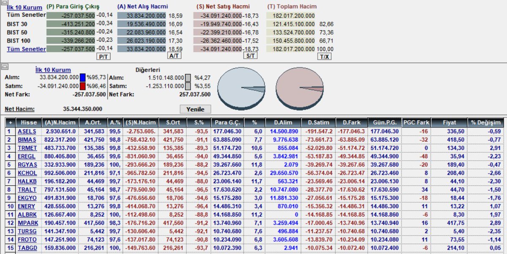Sort by the PGC Fark column header
The image size is (507, 254).
(x=416, y=122)
